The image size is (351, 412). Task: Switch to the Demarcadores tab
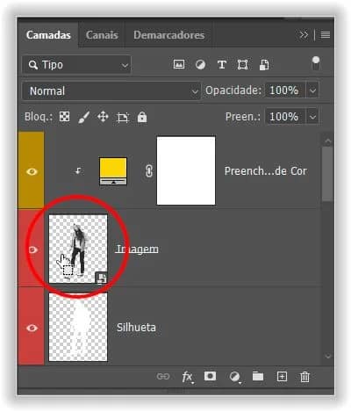(x=169, y=35)
